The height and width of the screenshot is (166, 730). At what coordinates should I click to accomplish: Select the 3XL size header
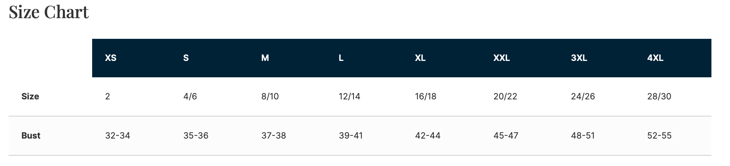[x=579, y=58]
